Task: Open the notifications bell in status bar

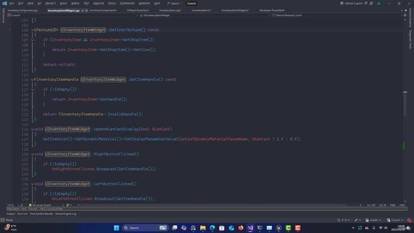Action: [409, 220]
